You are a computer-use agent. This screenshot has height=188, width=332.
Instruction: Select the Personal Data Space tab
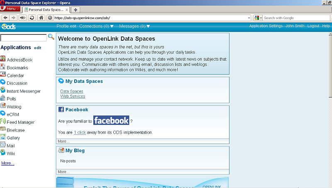click(x=45, y=10)
